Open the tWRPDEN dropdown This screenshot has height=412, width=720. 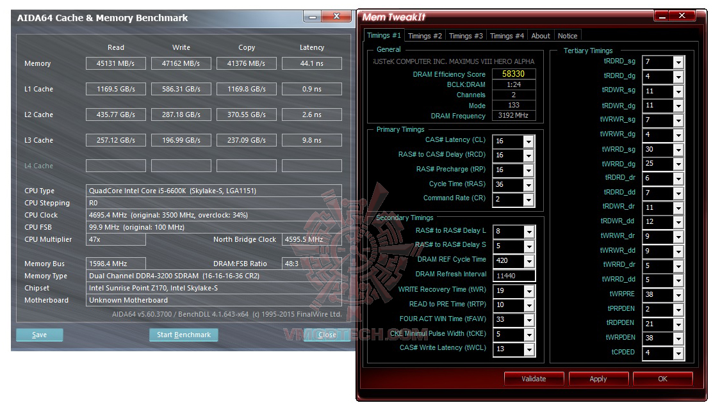coord(678,338)
